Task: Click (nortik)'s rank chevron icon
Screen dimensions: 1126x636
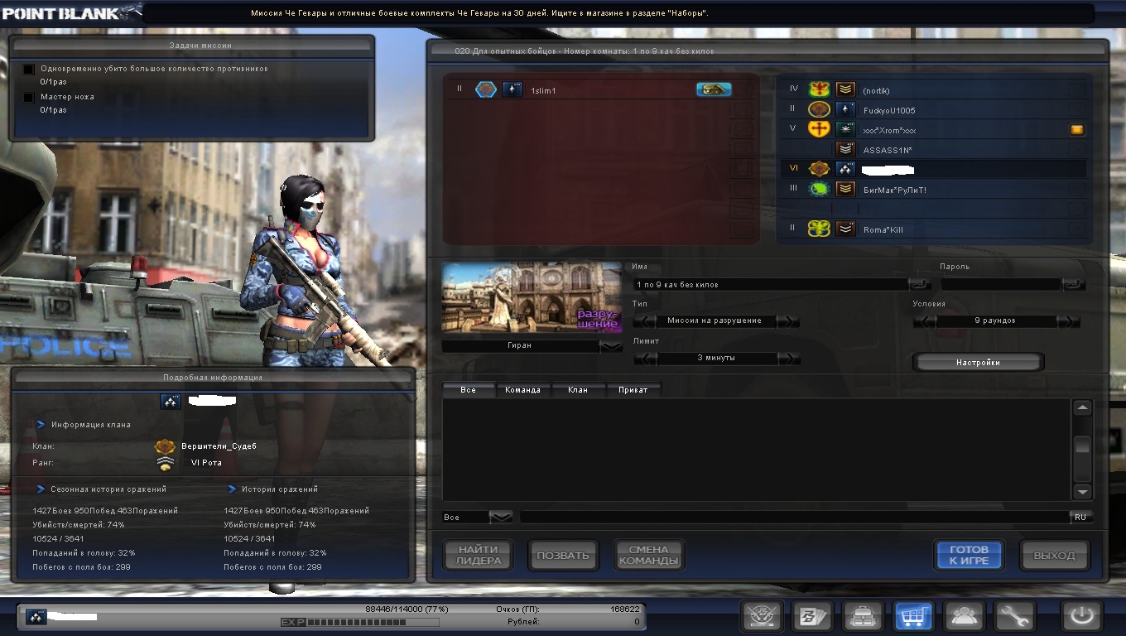Action: click(x=845, y=89)
